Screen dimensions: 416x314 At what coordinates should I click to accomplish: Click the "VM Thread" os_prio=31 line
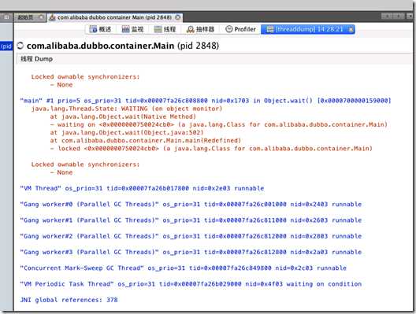tap(142, 188)
